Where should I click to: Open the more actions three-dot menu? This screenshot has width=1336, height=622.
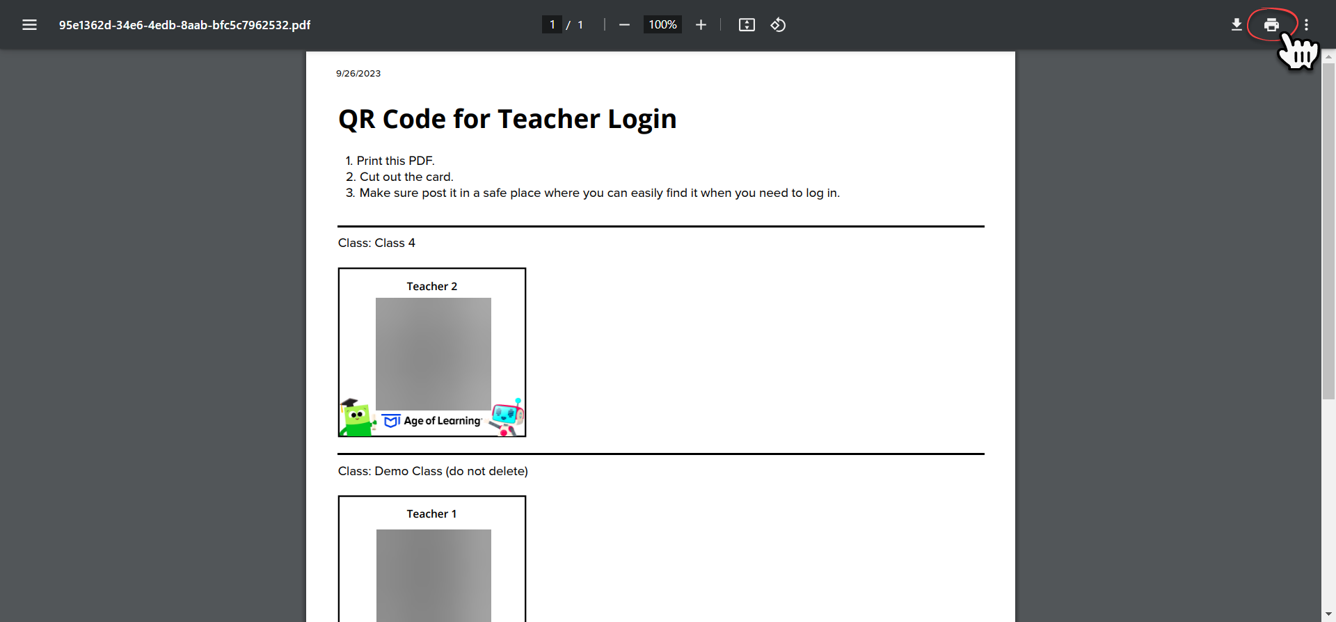[x=1306, y=25]
